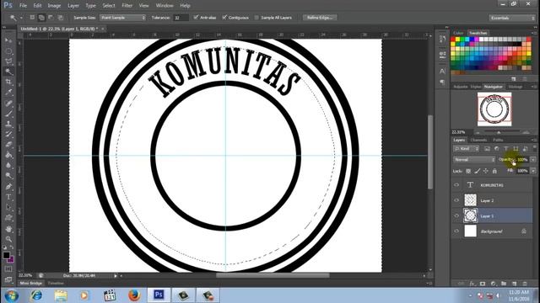Hide Layer 1 visibility eye

pyautogui.click(x=456, y=215)
